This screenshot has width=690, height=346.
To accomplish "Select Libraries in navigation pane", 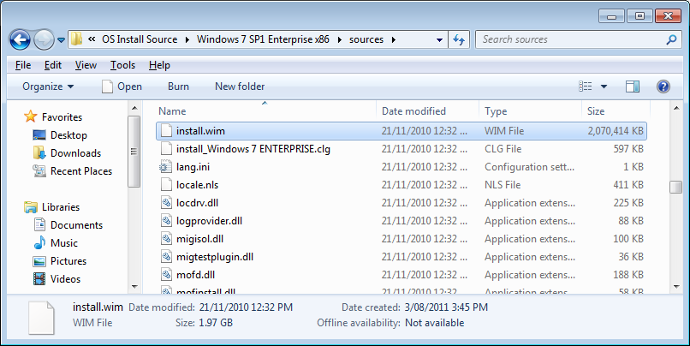I will 61,207.
